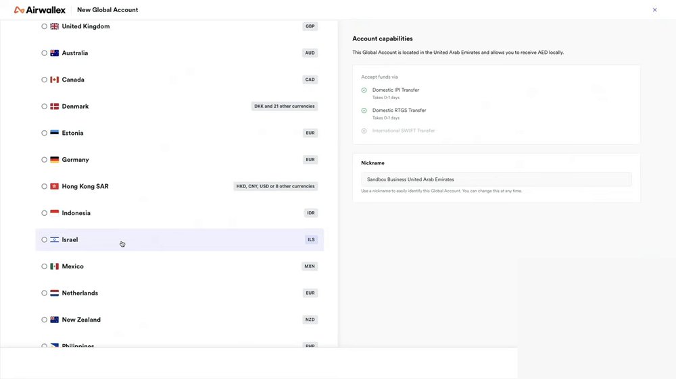Click the Germany country name
676x379 pixels.
(x=76, y=160)
